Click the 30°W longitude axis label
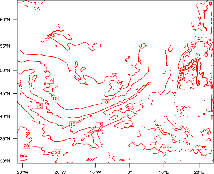 23,172
